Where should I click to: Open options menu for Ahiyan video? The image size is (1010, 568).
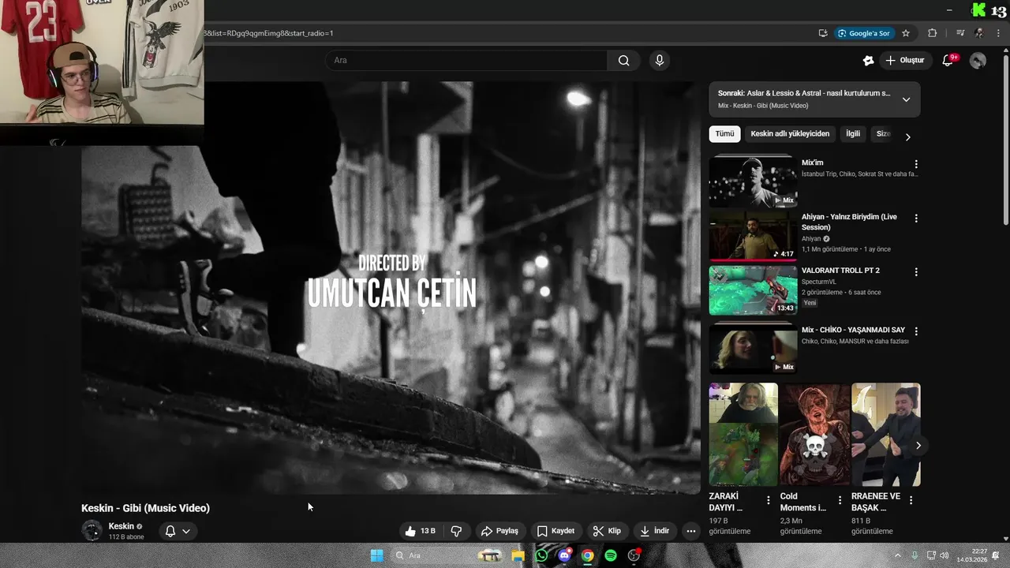916,218
